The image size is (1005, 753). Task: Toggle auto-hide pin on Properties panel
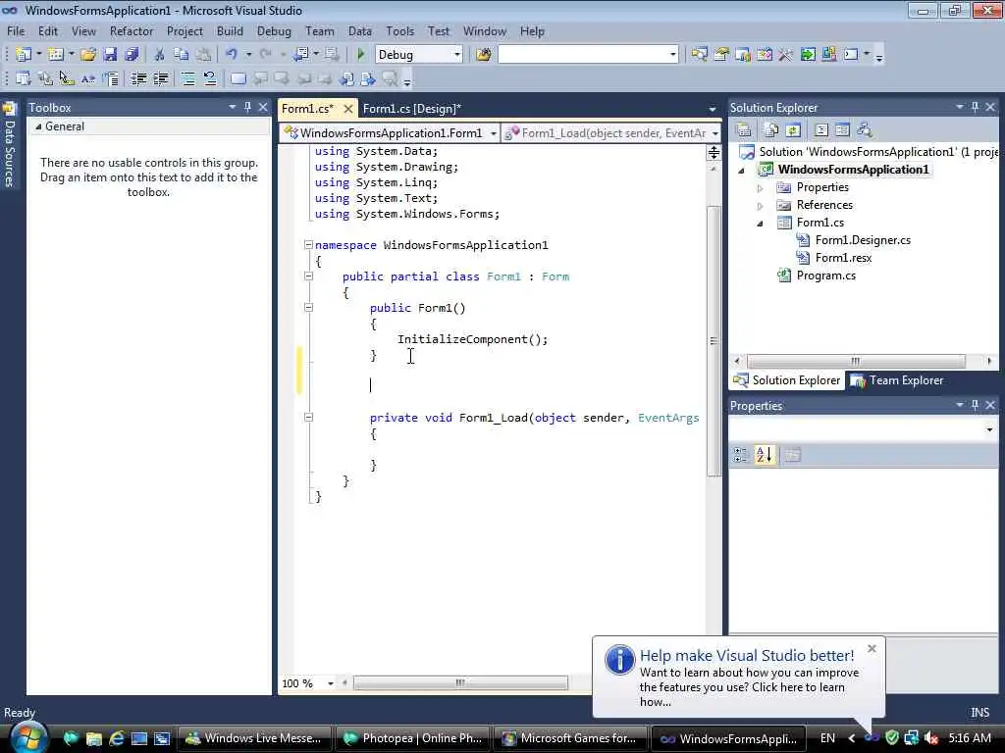(x=975, y=405)
